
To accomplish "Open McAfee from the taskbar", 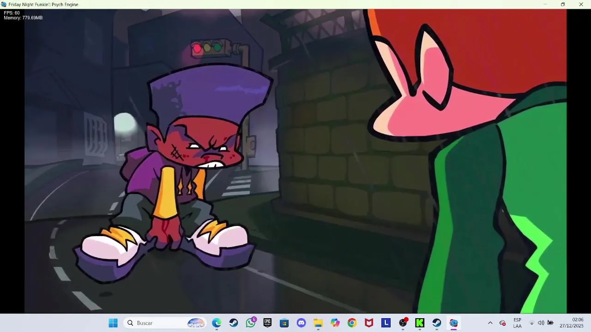I will coord(369,323).
